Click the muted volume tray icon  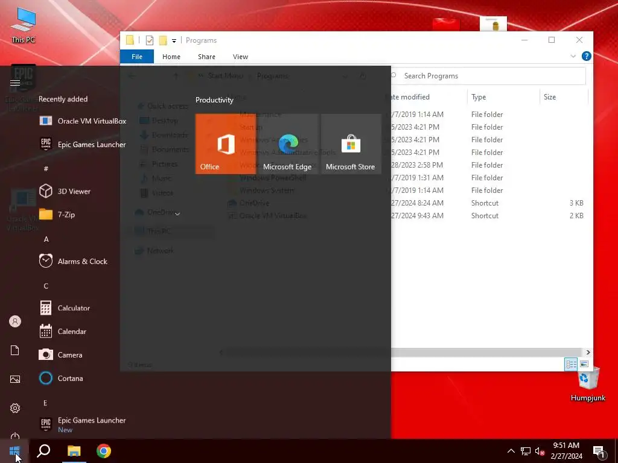540,451
